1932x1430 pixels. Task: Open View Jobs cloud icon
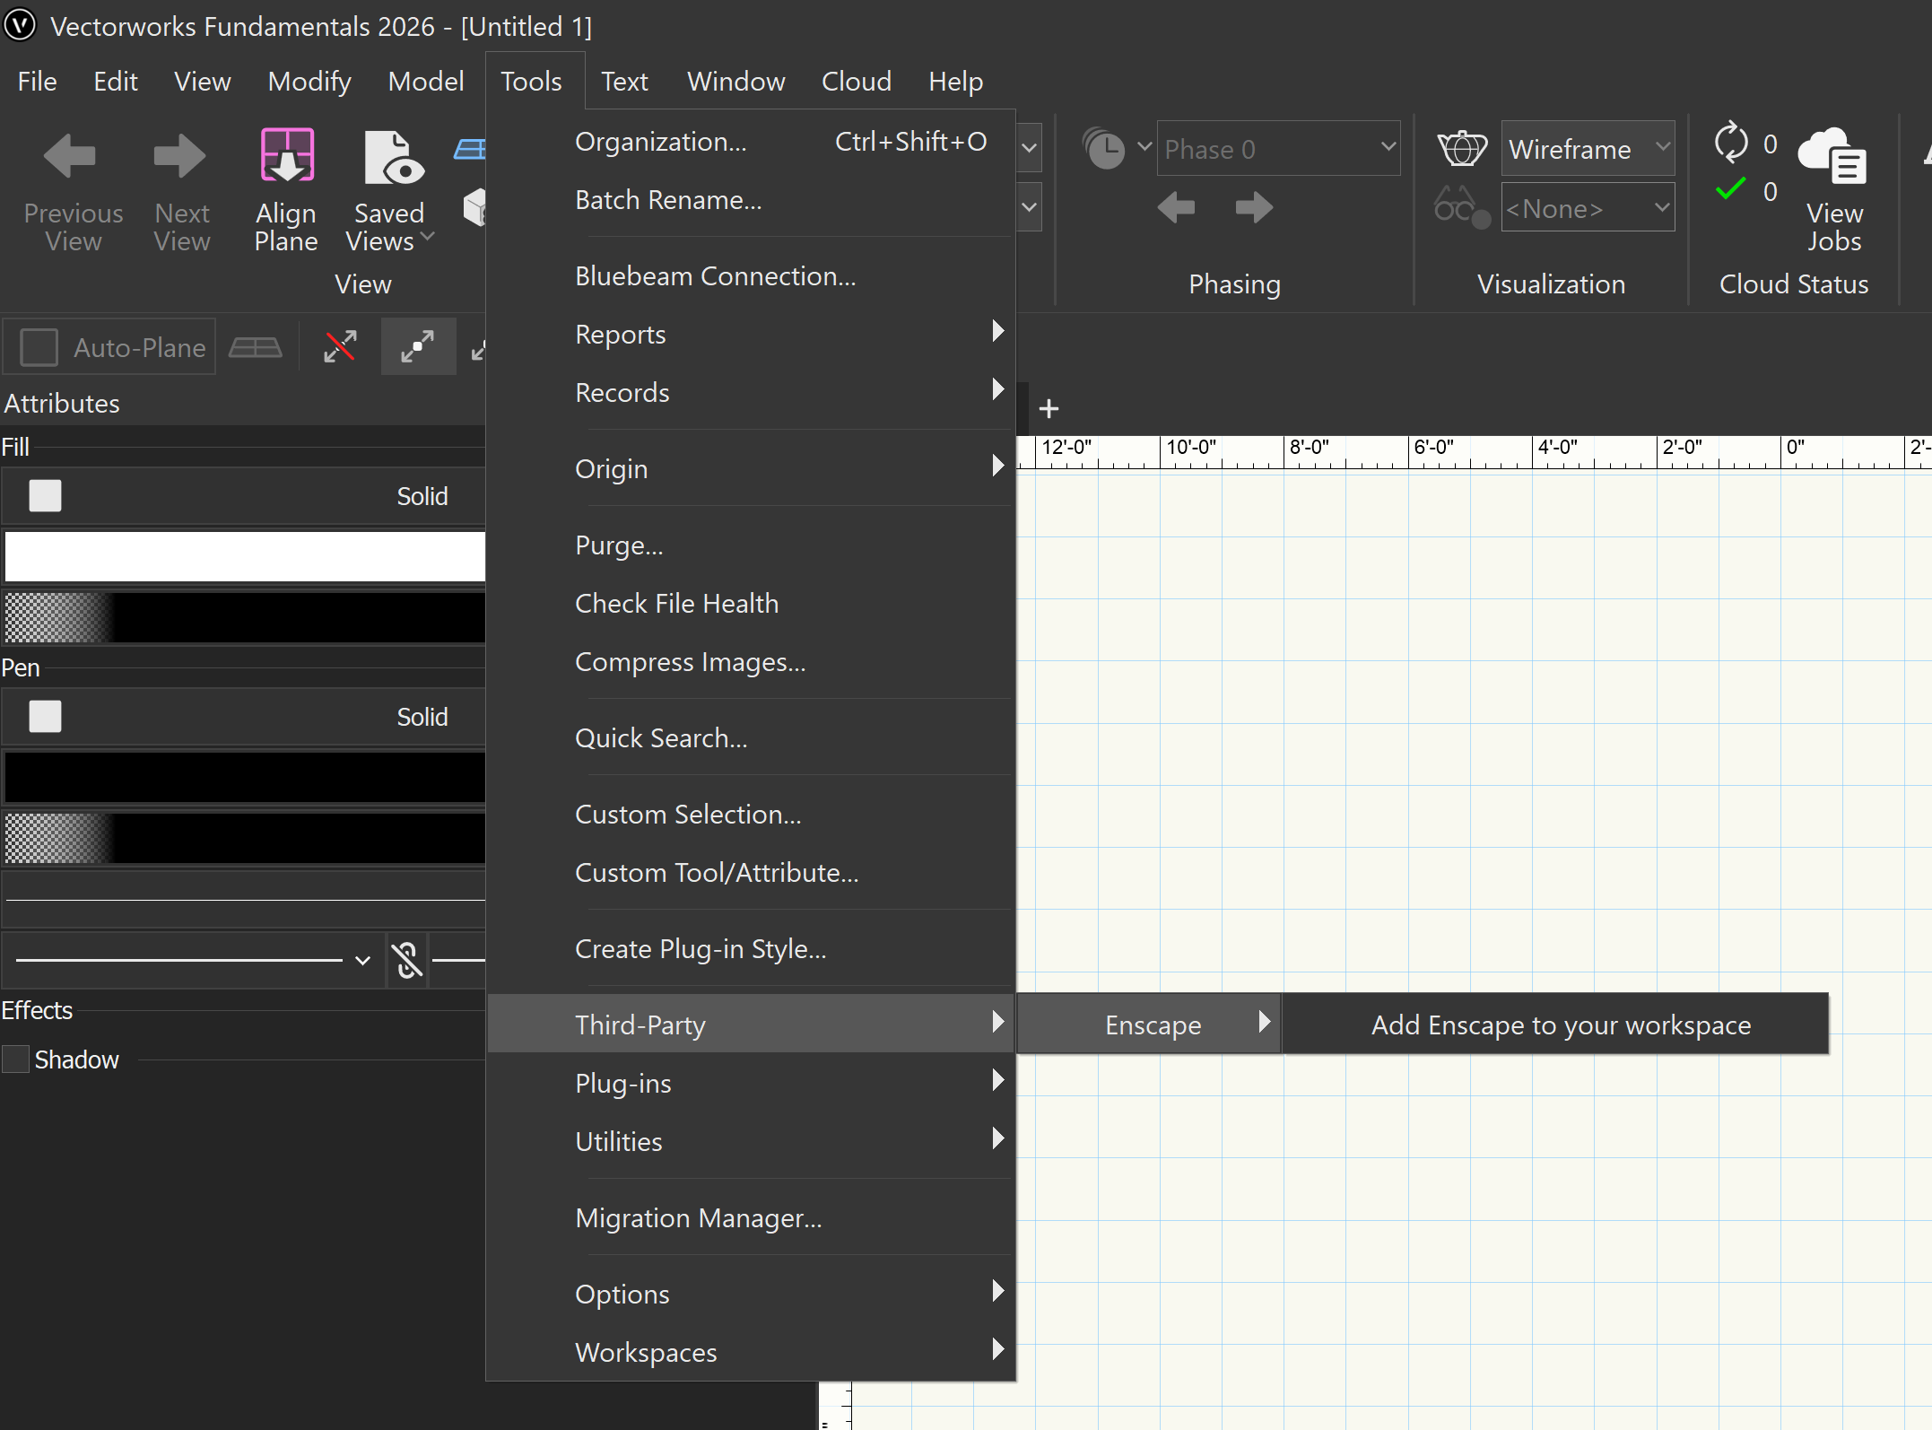(1832, 155)
